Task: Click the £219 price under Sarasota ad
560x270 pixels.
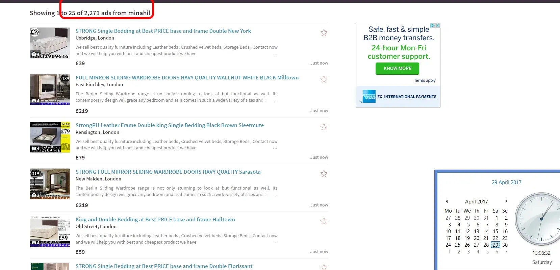Action: point(82,205)
